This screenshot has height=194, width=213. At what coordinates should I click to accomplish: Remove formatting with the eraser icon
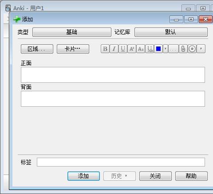pos(150,49)
